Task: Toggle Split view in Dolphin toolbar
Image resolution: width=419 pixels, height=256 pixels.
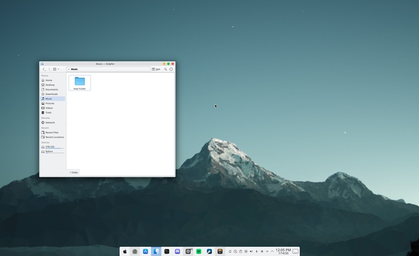Action: coord(156,69)
